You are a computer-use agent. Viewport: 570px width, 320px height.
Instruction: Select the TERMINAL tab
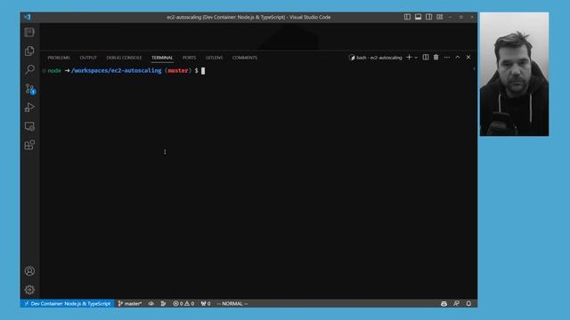coord(162,58)
